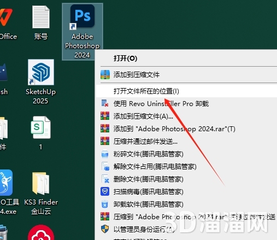
Task: Click the Revo Uninstaller icon in menu
Action: [105, 103]
